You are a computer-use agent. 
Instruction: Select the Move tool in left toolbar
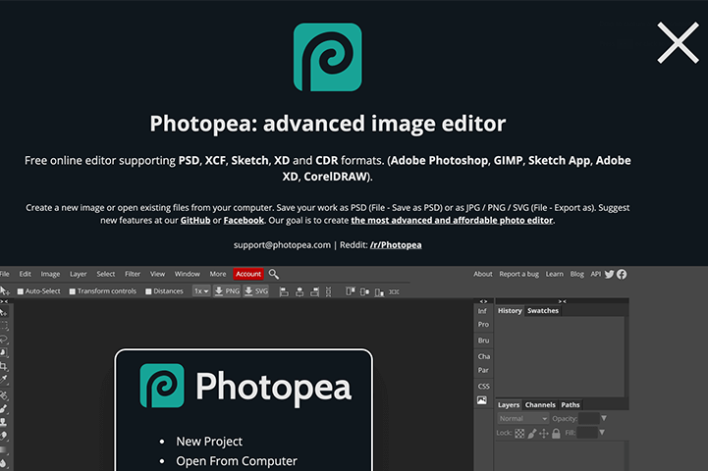(x=4, y=312)
